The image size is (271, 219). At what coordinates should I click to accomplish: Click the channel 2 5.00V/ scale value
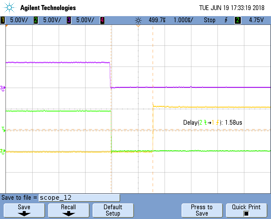(x=52, y=20)
